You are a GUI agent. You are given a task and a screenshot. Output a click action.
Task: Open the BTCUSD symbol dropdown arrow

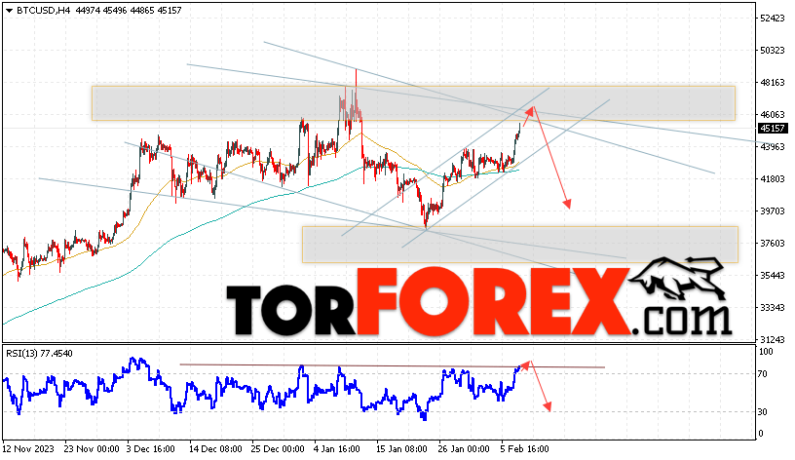tap(9, 10)
